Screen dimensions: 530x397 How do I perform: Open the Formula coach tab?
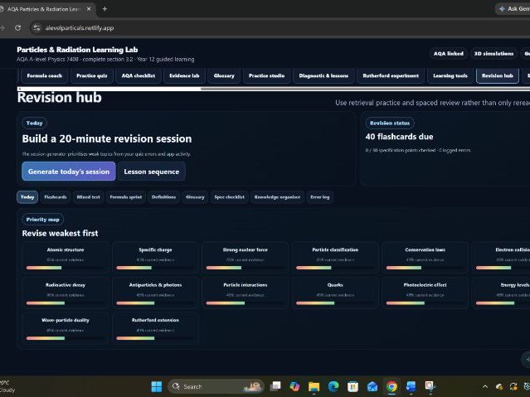pyautogui.click(x=44, y=75)
